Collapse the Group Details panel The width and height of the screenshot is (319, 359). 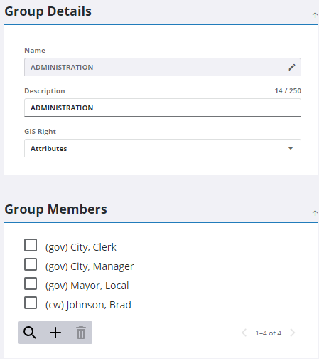(x=315, y=14)
